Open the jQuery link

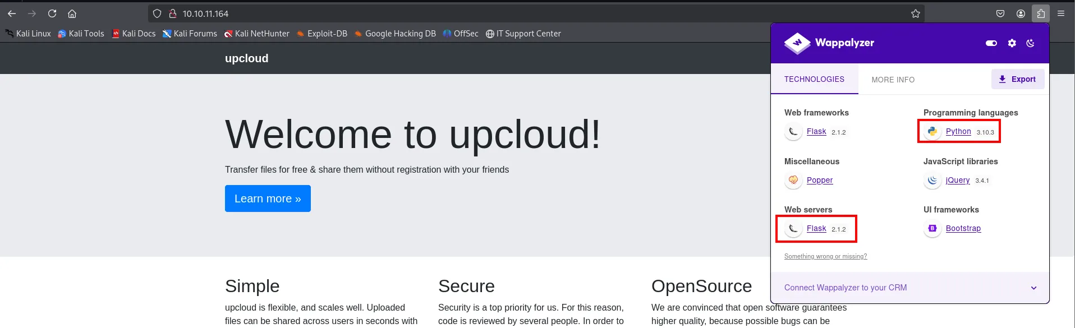[x=958, y=180]
